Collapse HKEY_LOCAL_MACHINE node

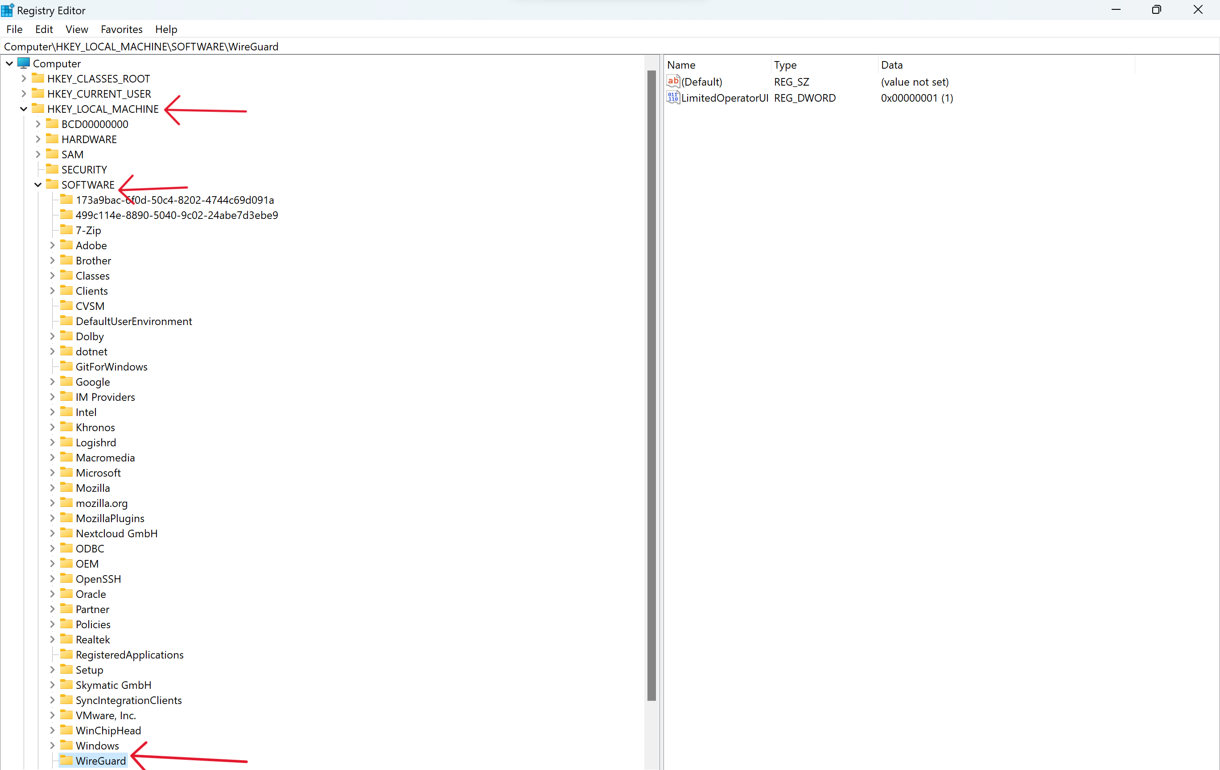(x=23, y=109)
